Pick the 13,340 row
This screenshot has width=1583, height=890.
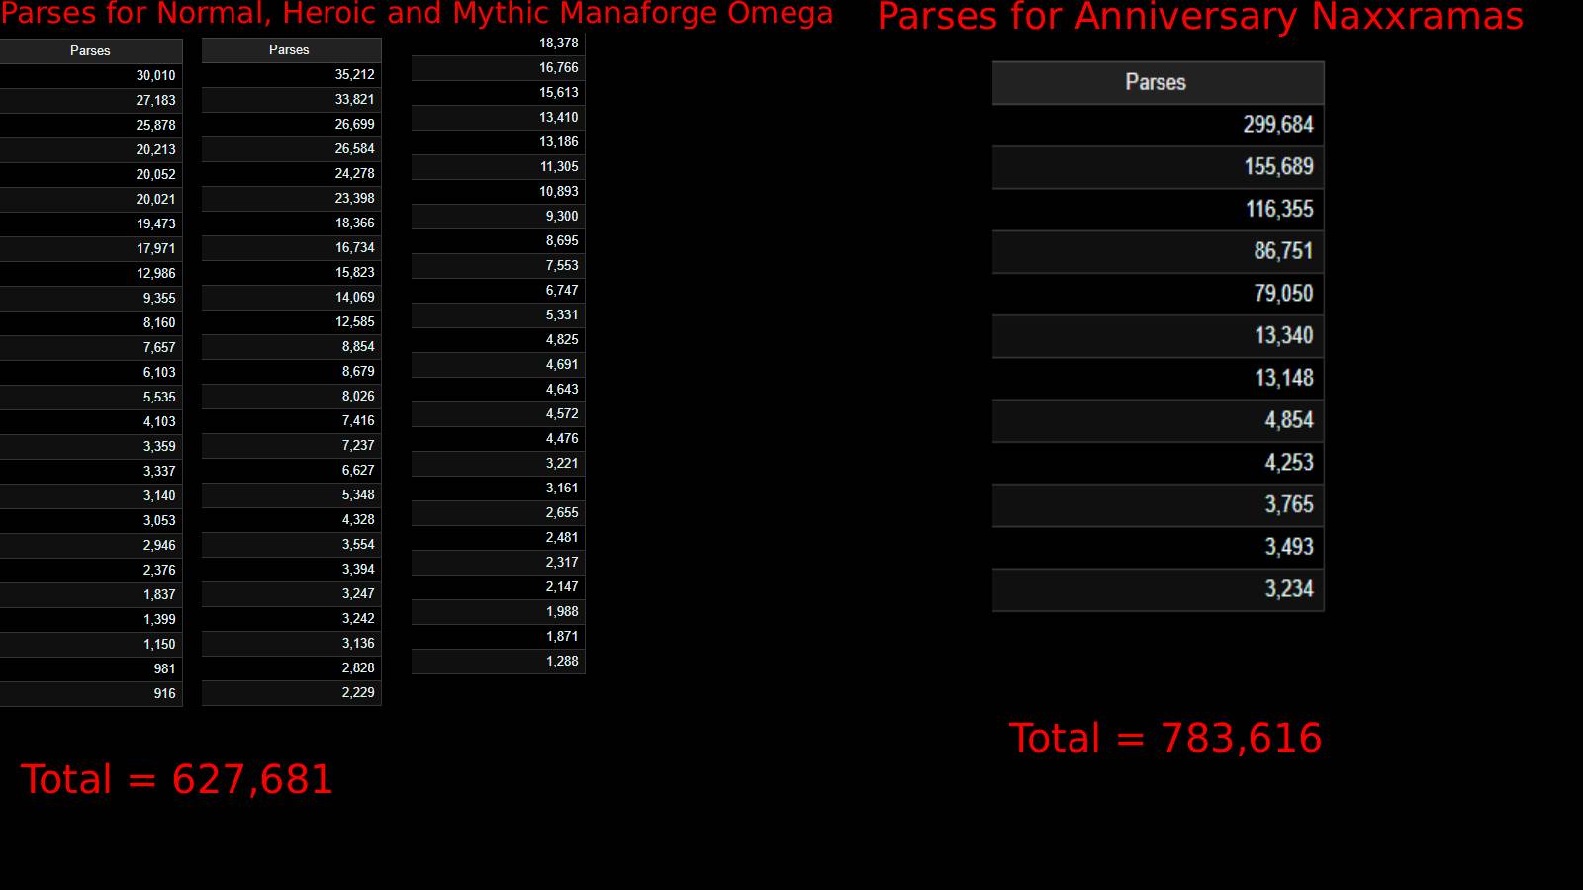1158,336
